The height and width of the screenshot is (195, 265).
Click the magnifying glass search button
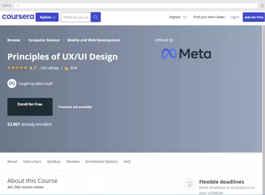point(96,17)
